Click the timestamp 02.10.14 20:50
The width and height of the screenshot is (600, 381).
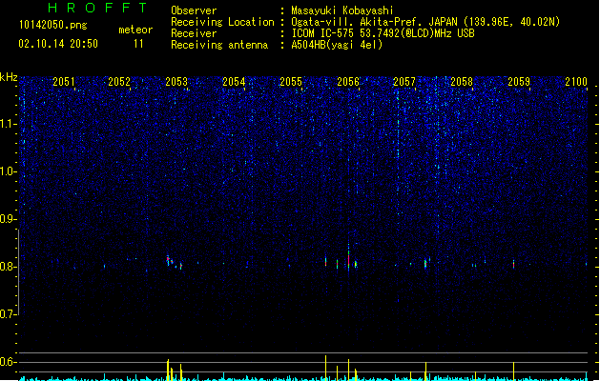click(58, 44)
